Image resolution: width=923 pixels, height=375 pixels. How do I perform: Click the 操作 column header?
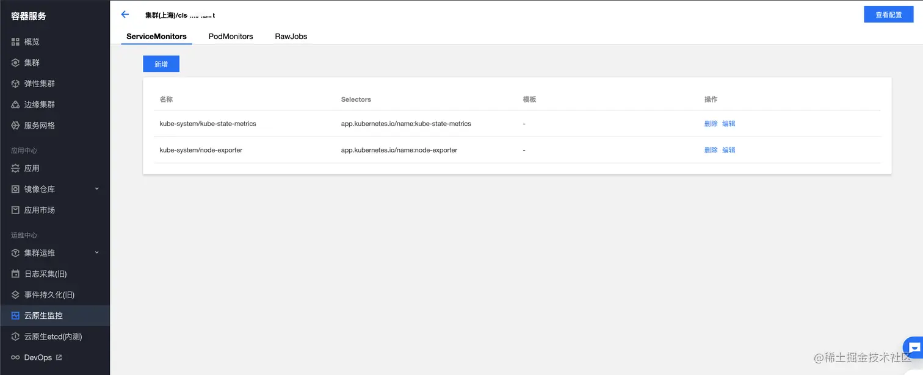pos(711,99)
